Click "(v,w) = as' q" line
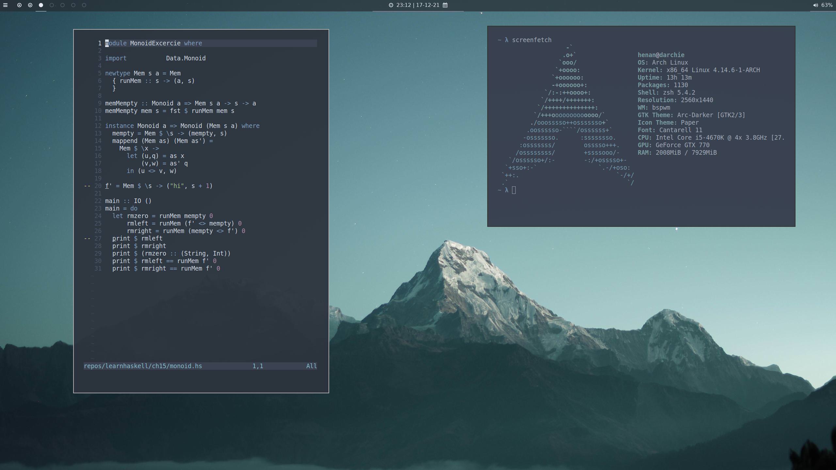The width and height of the screenshot is (836, 470). tap(165, 163)
